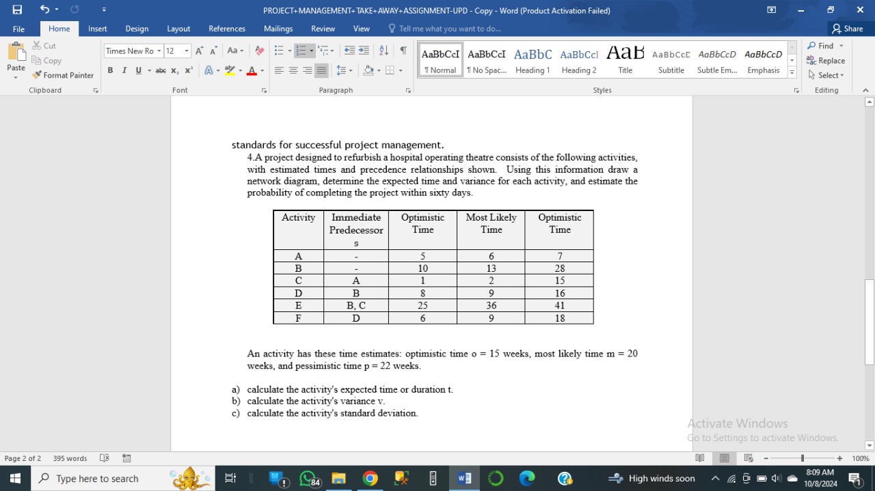Apply subscript formatting
Viewport: 875px width, 491px height.
(174, 70)
